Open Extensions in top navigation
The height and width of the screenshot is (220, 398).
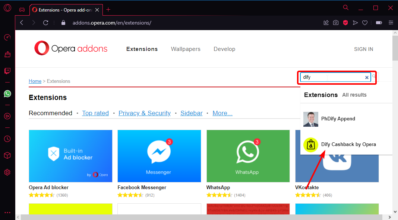[x=142, y=49]
